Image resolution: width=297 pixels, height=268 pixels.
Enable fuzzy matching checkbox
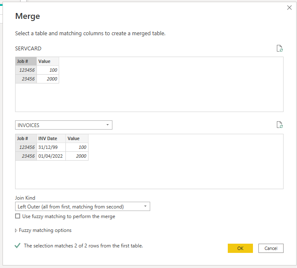(18, 216)
